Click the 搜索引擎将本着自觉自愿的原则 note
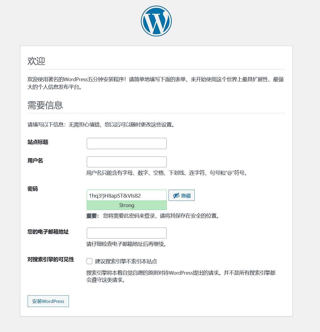 181,276
